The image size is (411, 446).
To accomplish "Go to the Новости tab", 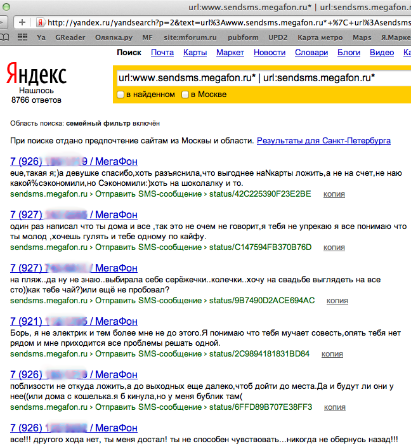I will (269, 53).
